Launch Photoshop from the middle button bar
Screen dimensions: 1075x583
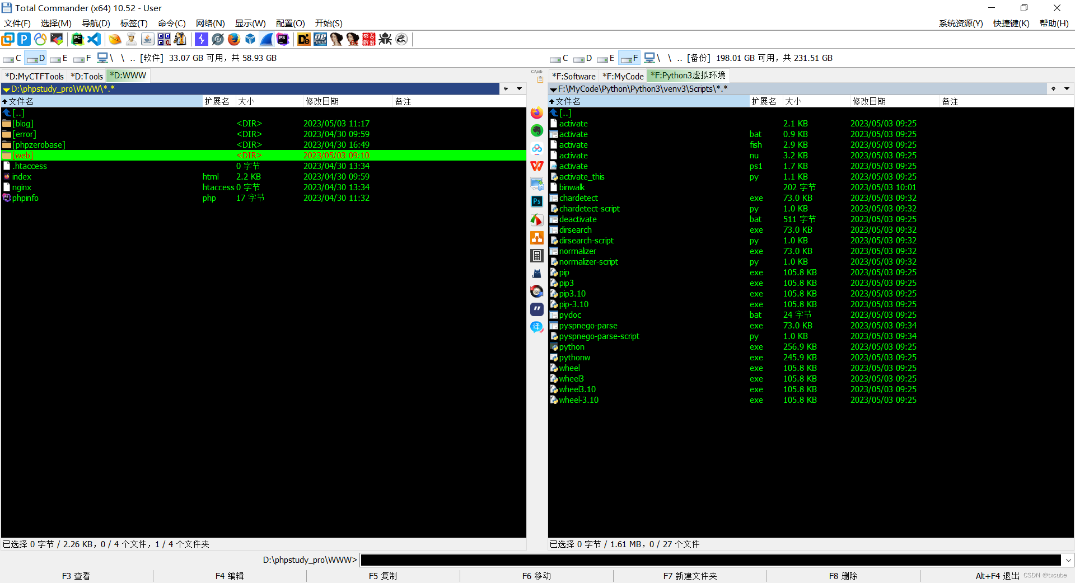coord(536,201)
